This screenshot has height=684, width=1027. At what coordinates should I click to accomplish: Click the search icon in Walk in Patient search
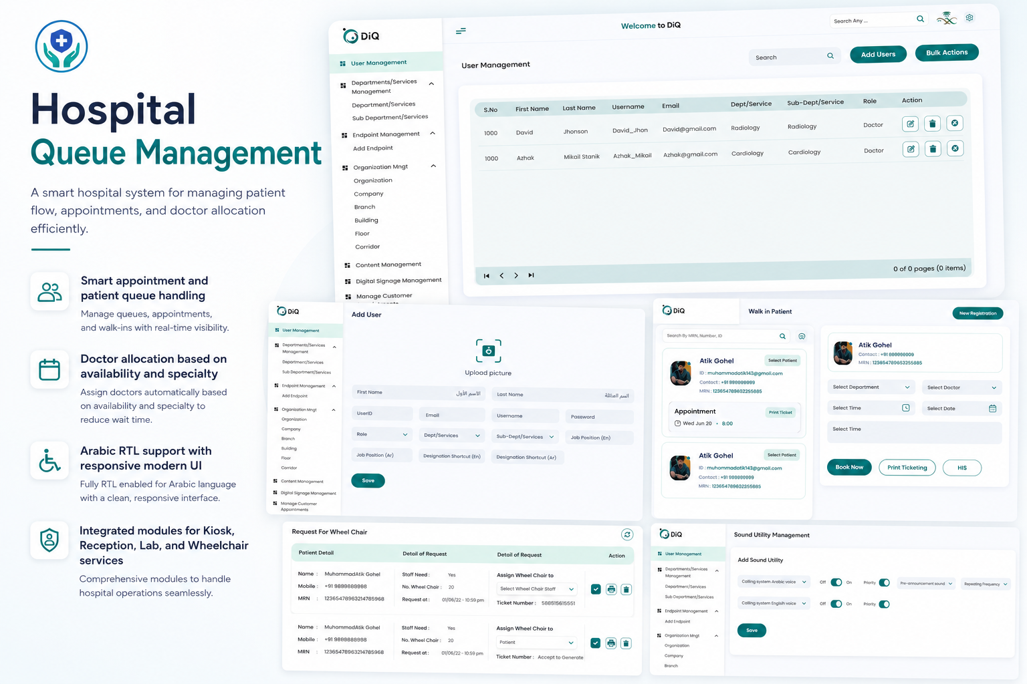(782, 336)
